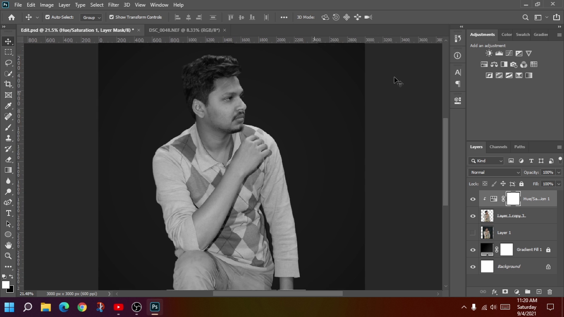
Task: Open the status bar info arrow
Action: tap(109, 293)
